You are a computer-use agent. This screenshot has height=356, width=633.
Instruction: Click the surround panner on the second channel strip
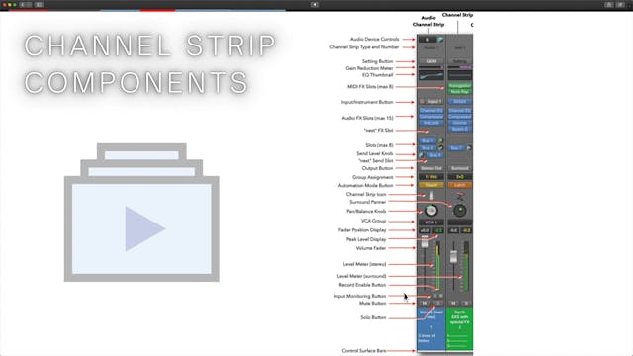(x=459, y=210)
